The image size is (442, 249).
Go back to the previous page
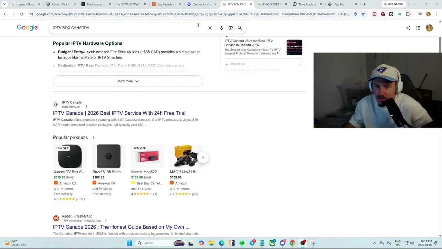(x=5, y=14)
